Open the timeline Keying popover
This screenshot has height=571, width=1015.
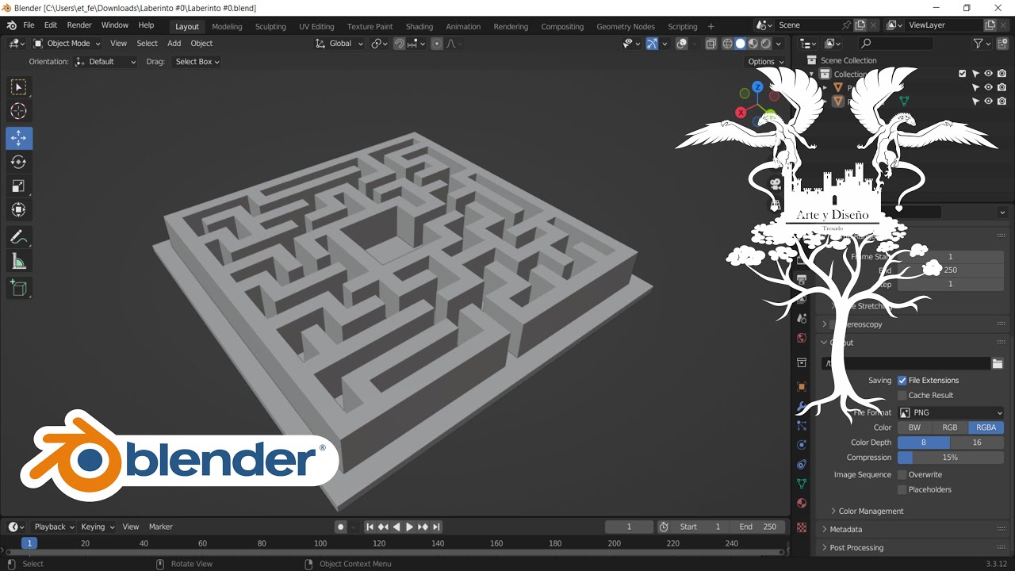98,527
